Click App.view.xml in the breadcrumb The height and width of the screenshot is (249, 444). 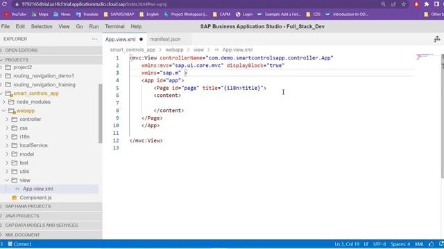point(237,50)
